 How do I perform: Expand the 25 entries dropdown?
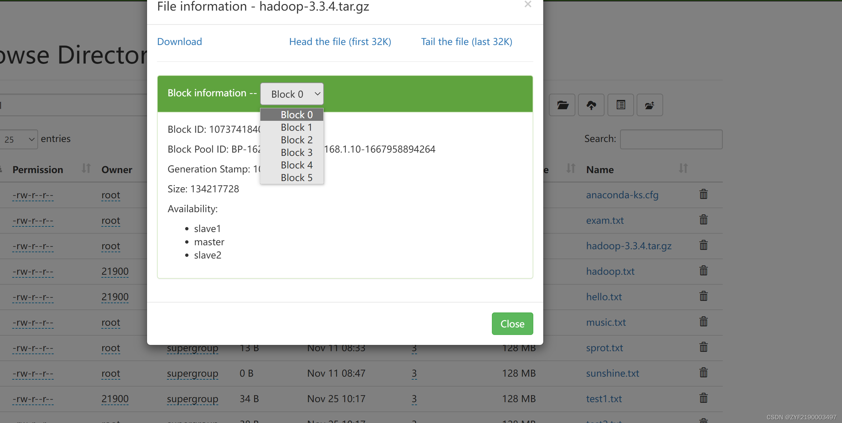[19, 139]
